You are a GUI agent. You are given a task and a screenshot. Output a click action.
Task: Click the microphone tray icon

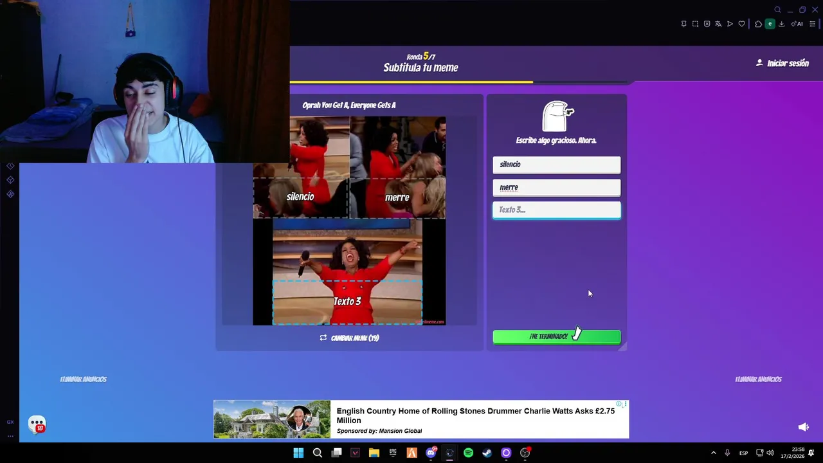[727, 453]
